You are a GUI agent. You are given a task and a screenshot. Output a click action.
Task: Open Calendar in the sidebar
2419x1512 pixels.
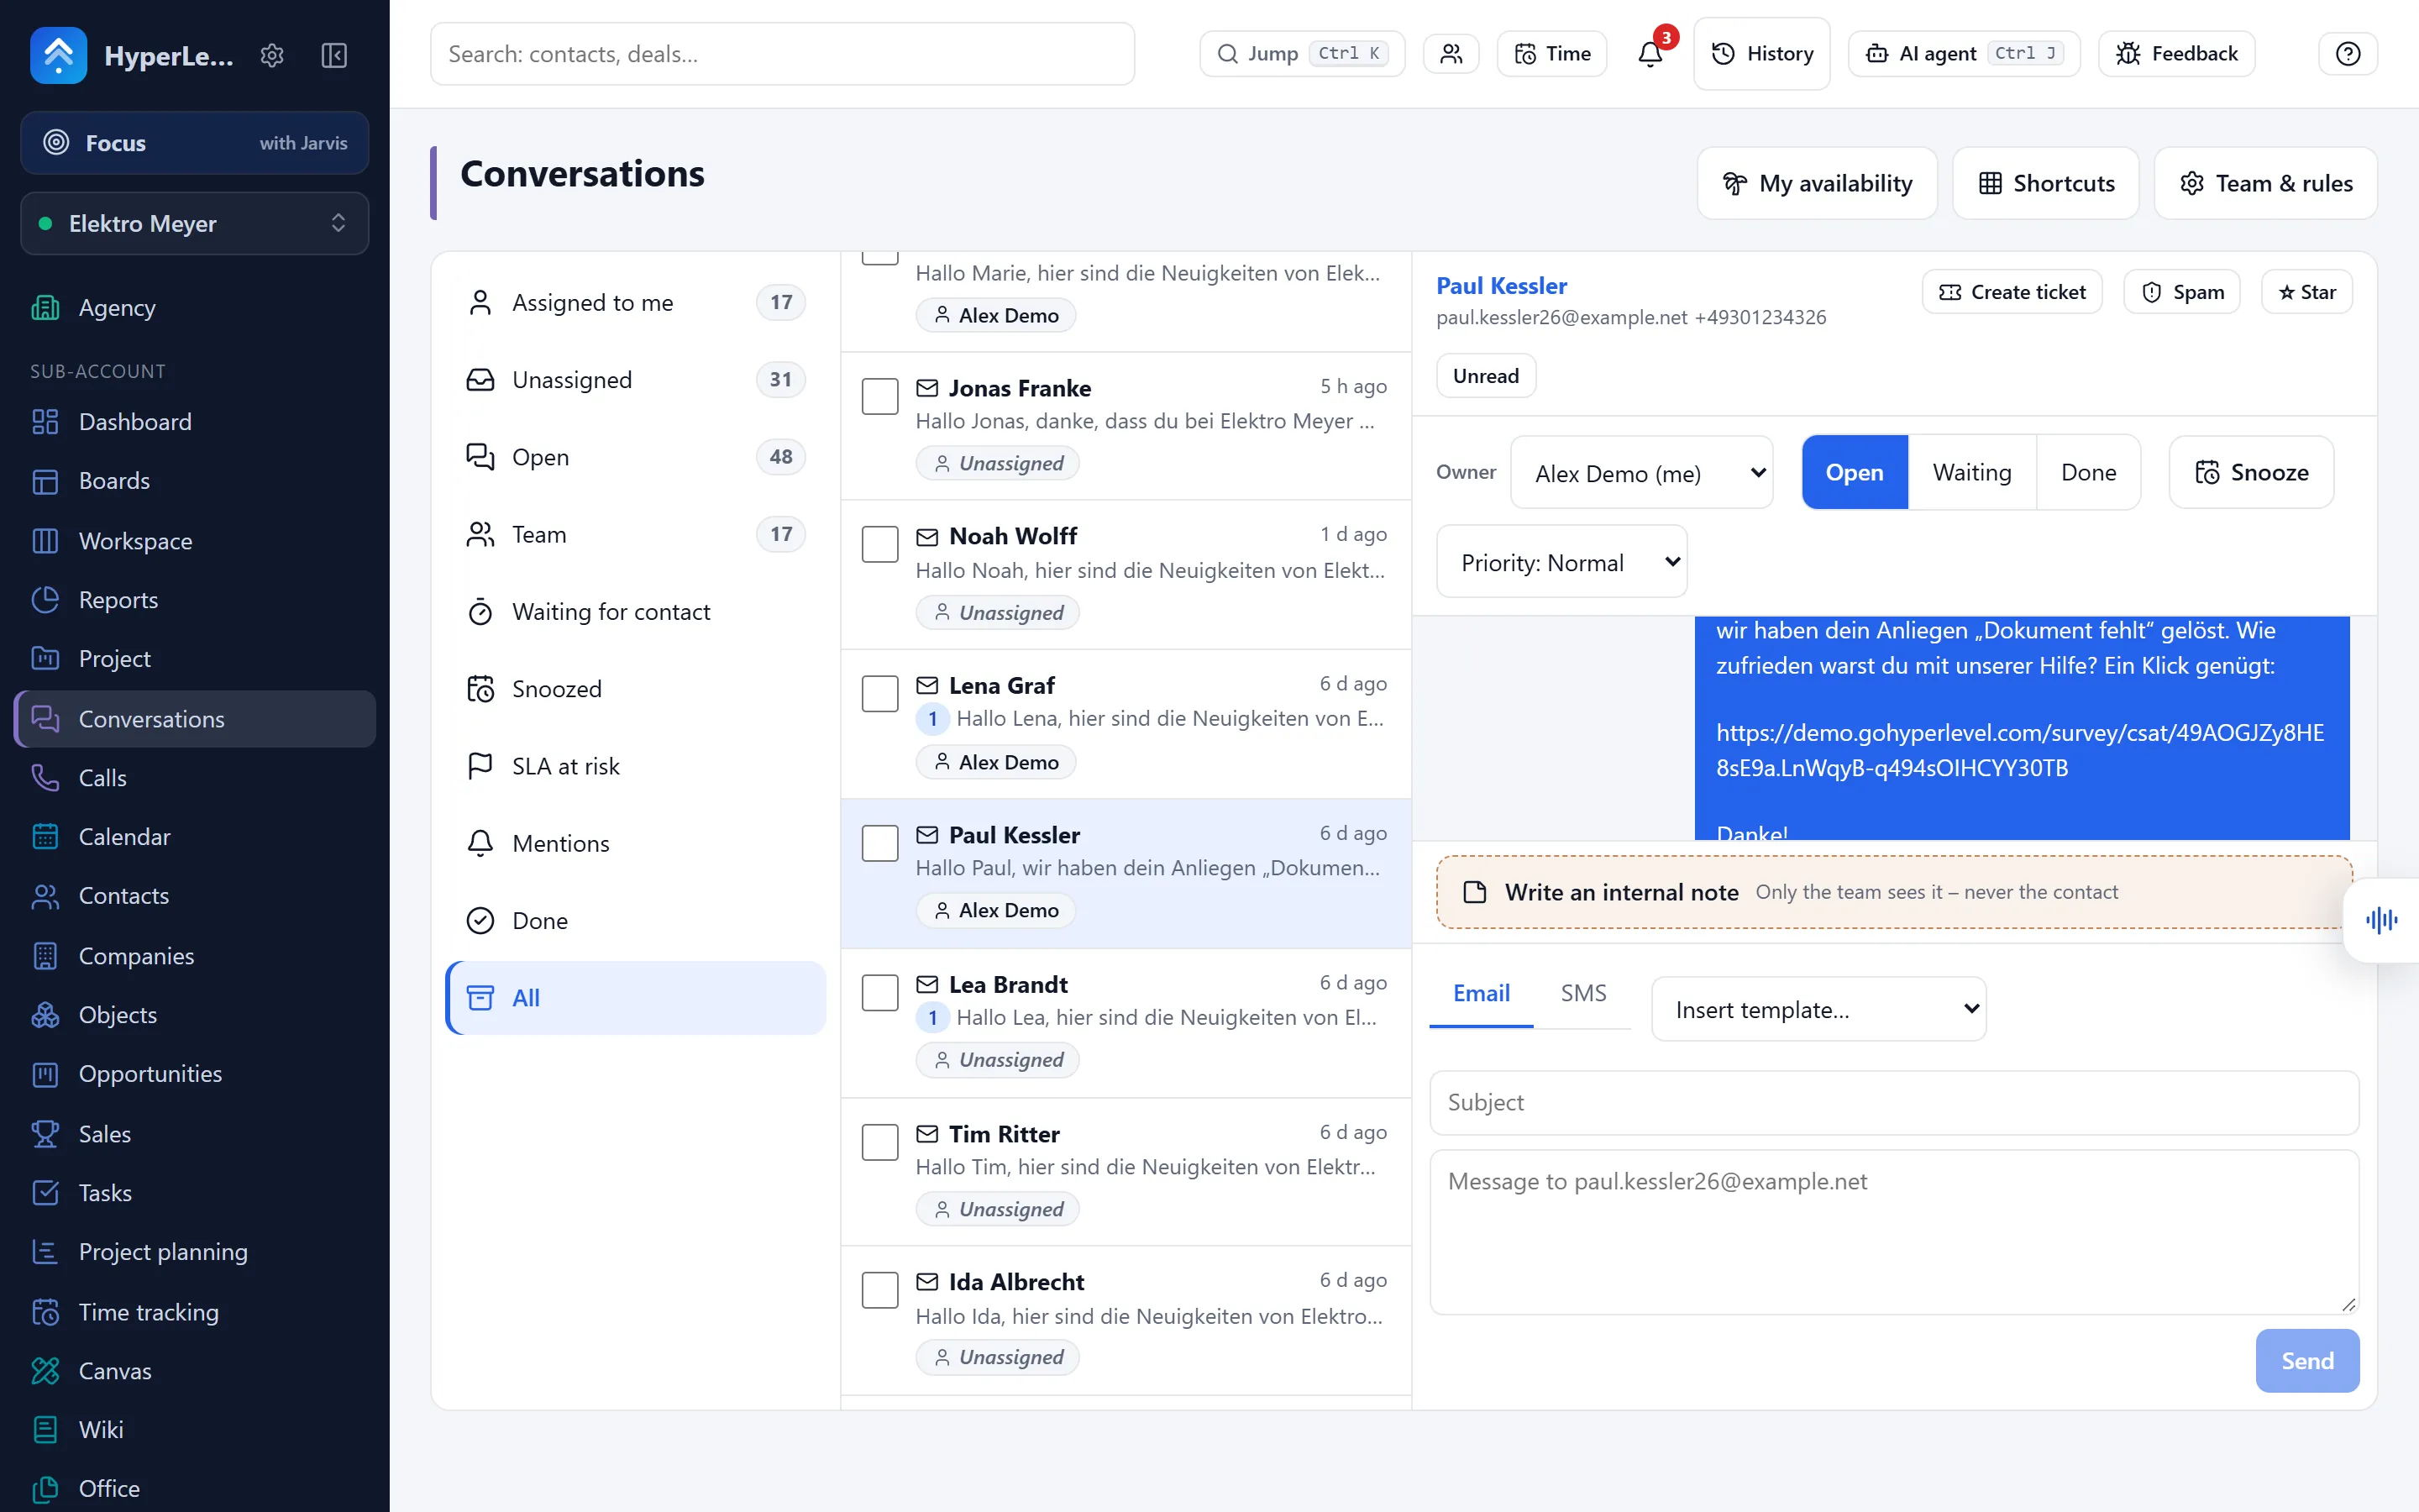point(195,837)
